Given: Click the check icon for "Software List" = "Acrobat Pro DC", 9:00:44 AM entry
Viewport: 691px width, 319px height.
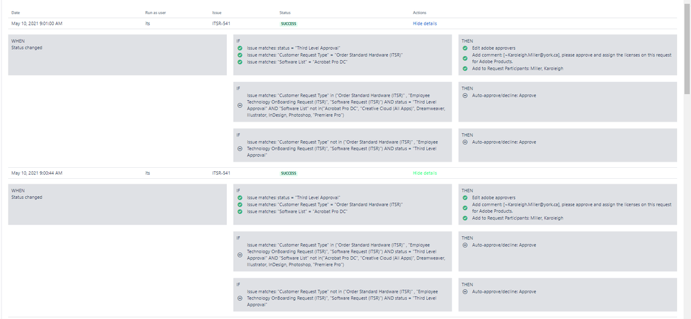Looking at the screenshot, I should [x=240, y=212].
